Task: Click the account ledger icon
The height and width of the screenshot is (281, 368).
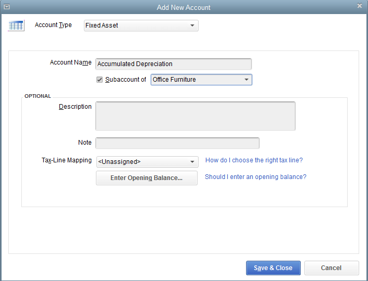Action: [x=16, y=25]
